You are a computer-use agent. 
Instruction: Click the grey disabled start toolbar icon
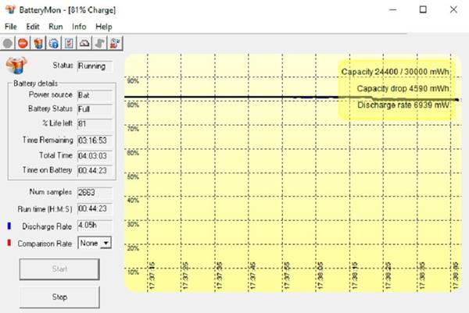[x=8, y=44]
